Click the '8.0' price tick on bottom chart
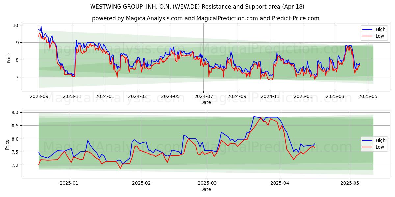 [16, 139]
